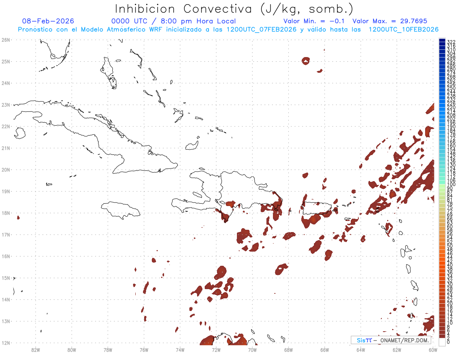Screen dimensions: 460x355
Task: Click the colorbar value label 100
Action: pos(451,185)
